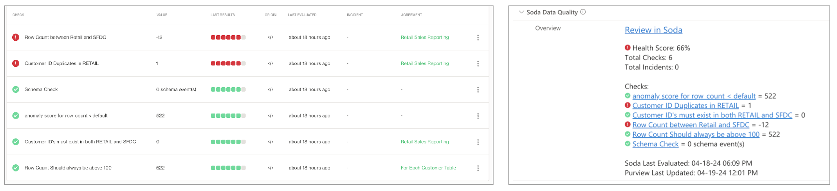This screenshot has height=191, width=837.
Task: Collapse the Soda Data Quality section
Action: coord(521,12)
